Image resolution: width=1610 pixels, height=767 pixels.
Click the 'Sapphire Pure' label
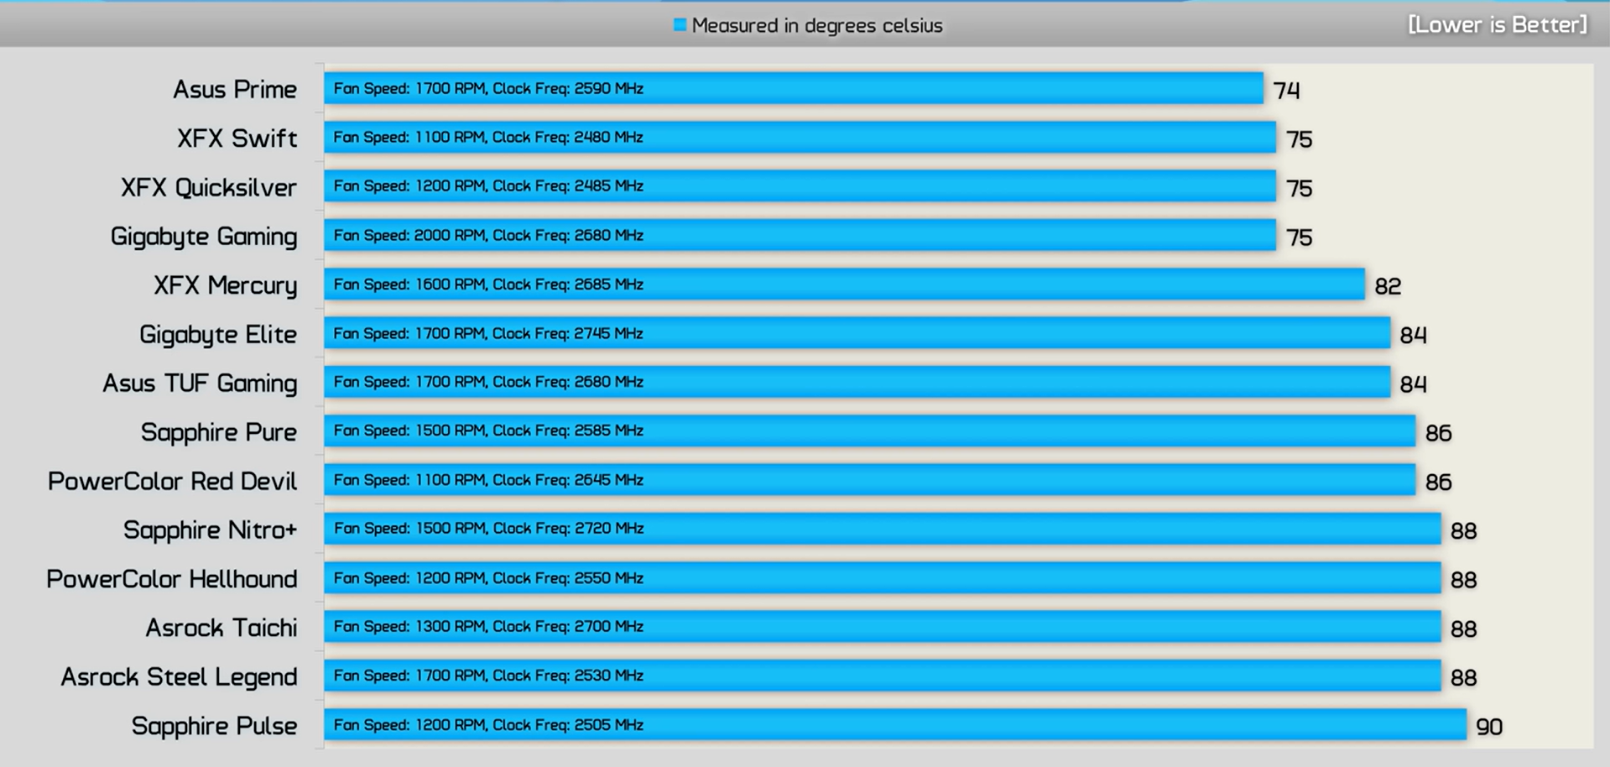pyautogui.click(x=219, y=432)
